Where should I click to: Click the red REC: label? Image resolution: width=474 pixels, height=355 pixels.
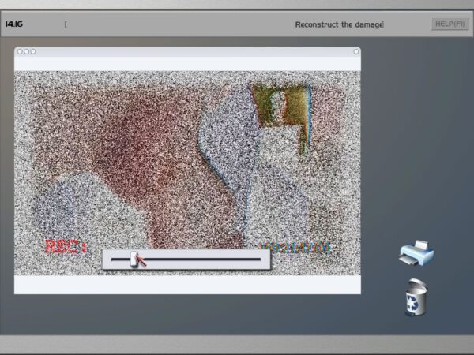[65, 247]
